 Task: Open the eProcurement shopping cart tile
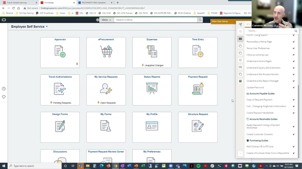point(106,52)
